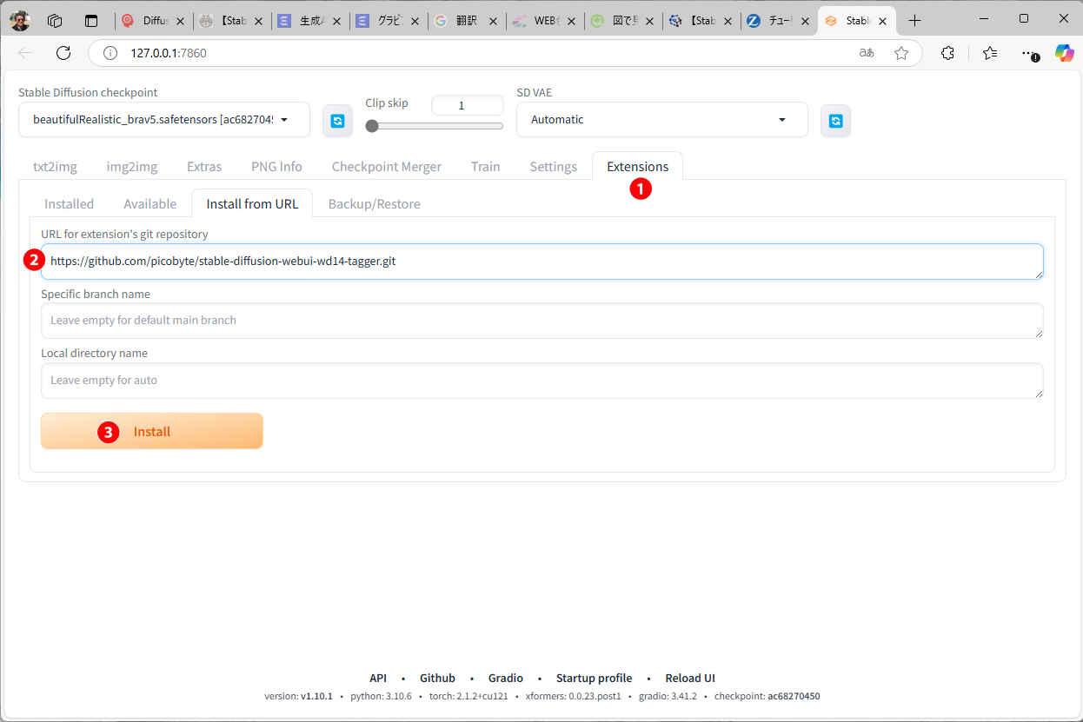Click the browser page reload icon

63,53
